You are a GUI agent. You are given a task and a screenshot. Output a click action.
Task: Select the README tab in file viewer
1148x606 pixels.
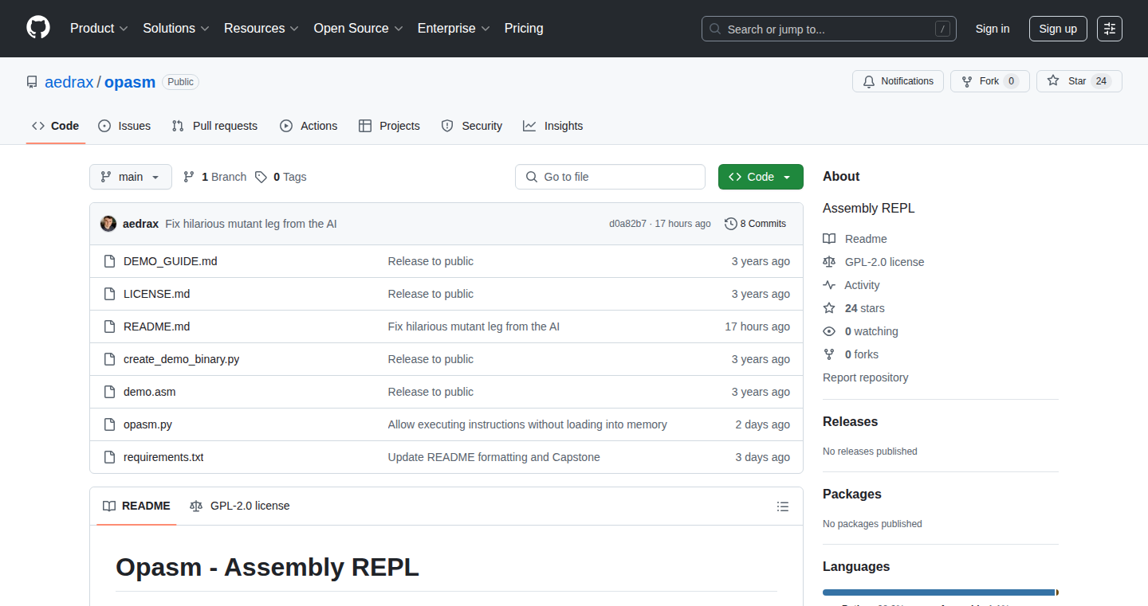136,506
